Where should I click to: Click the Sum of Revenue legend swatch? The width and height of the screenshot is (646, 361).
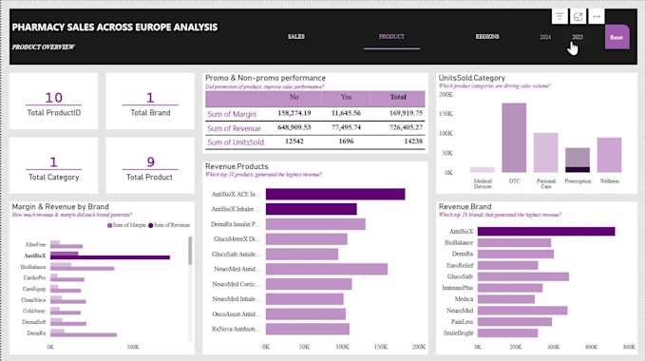pyautogui.click(x=151, y=225)
